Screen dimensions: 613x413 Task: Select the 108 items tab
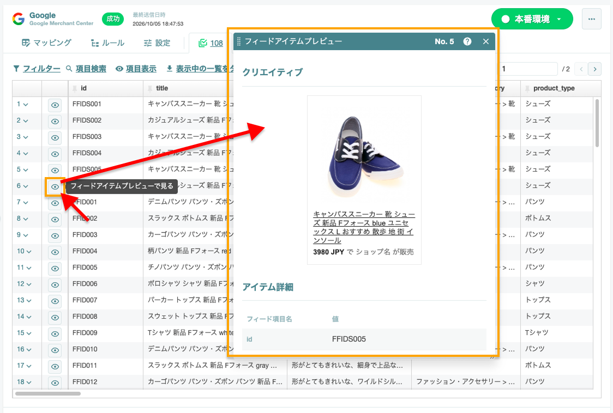211,43
